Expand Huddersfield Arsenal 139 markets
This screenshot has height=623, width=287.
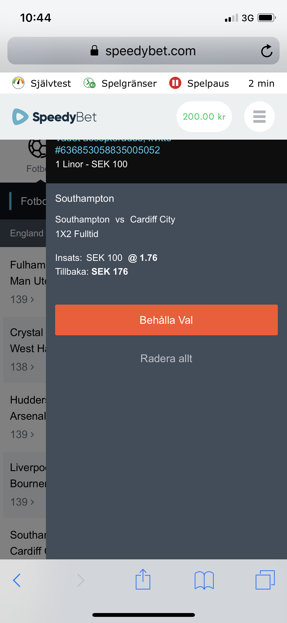[22, 435]
